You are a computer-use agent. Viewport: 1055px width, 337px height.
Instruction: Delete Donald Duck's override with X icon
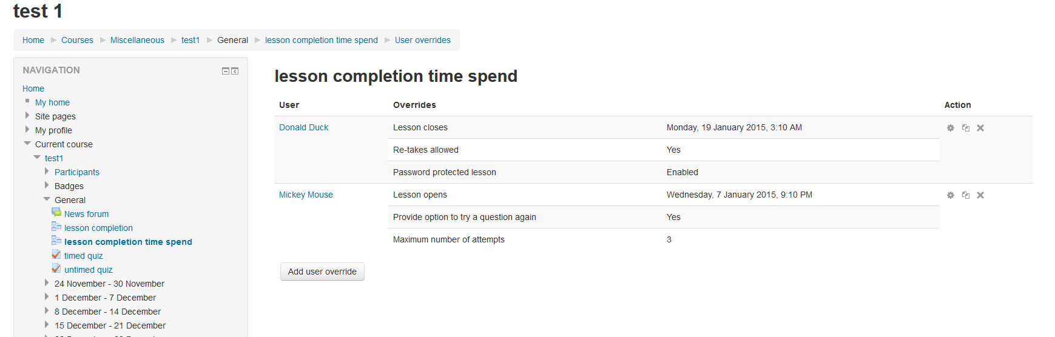click(980, 128)
